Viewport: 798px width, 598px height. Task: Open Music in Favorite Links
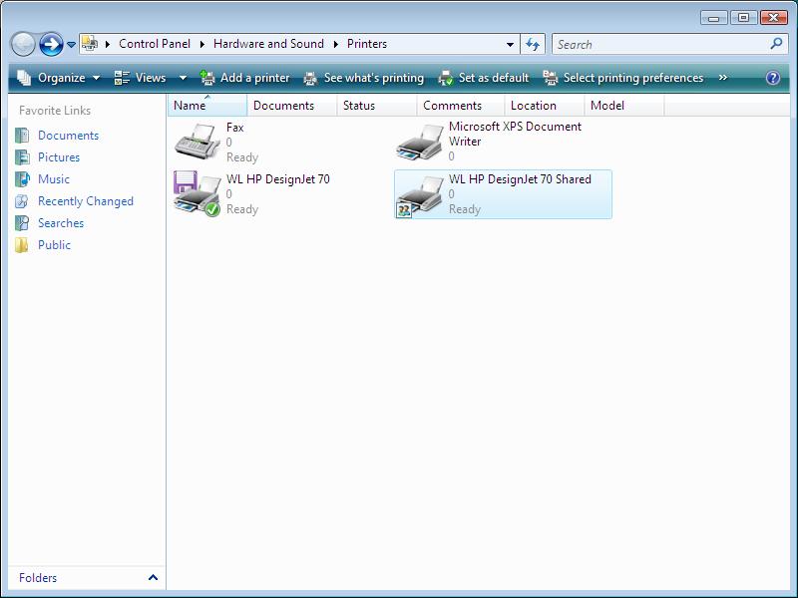point(54,179)
